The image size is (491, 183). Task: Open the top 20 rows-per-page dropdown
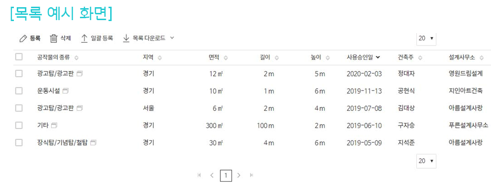click(426, 38)
